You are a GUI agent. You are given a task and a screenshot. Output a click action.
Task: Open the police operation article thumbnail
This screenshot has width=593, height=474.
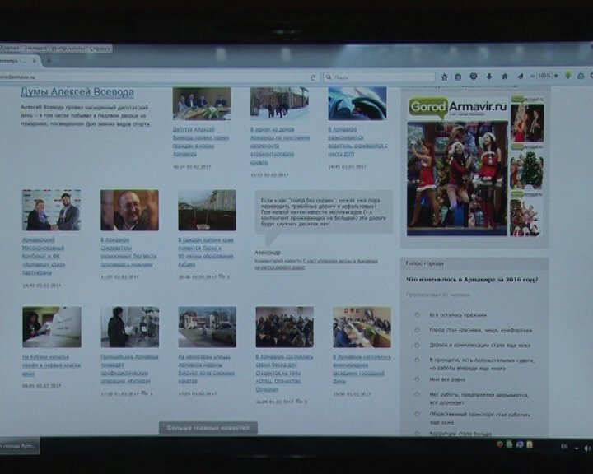pos(130,327)
